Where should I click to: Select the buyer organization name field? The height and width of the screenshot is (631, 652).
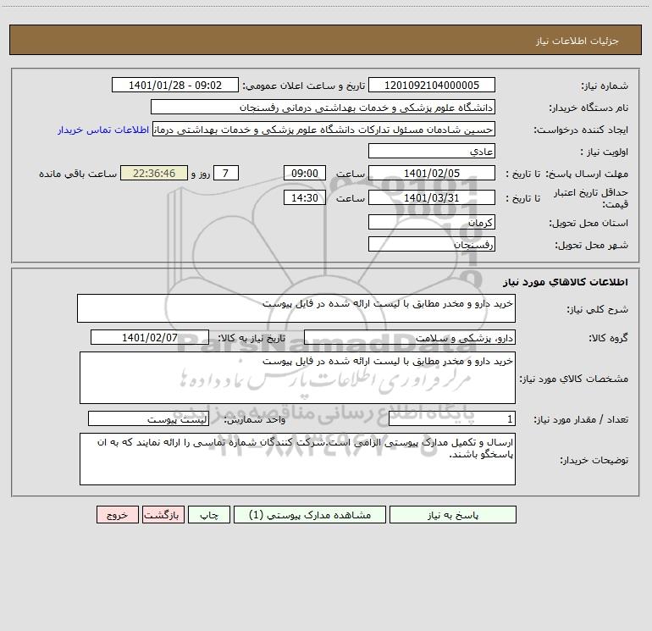(323, 107)
